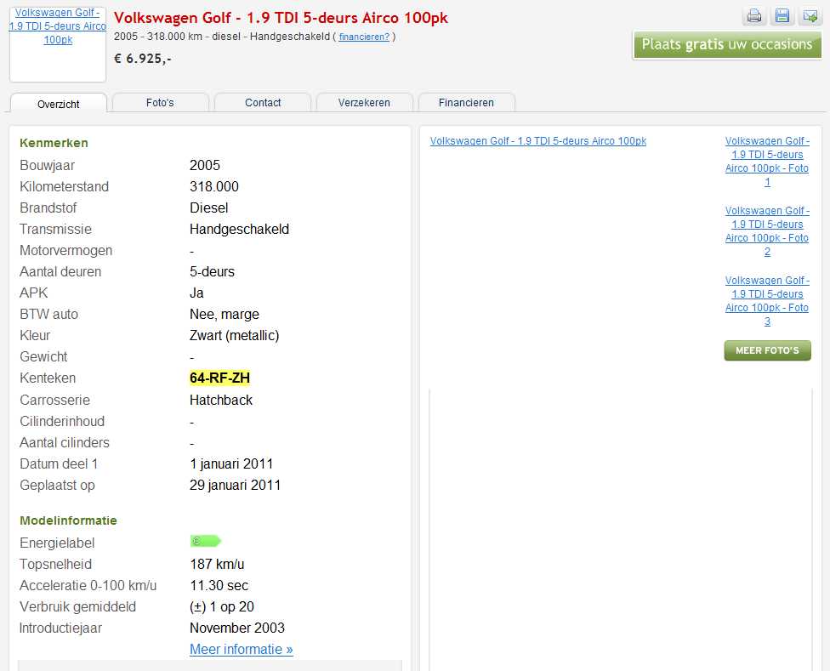830x671 pixels.
Task: Open the Volkswagen Golf Foto 3 link
Action: pos(767,300)
